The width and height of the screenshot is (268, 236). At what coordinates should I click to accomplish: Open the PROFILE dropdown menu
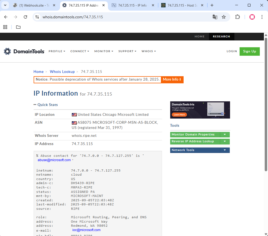click(57, 51)
